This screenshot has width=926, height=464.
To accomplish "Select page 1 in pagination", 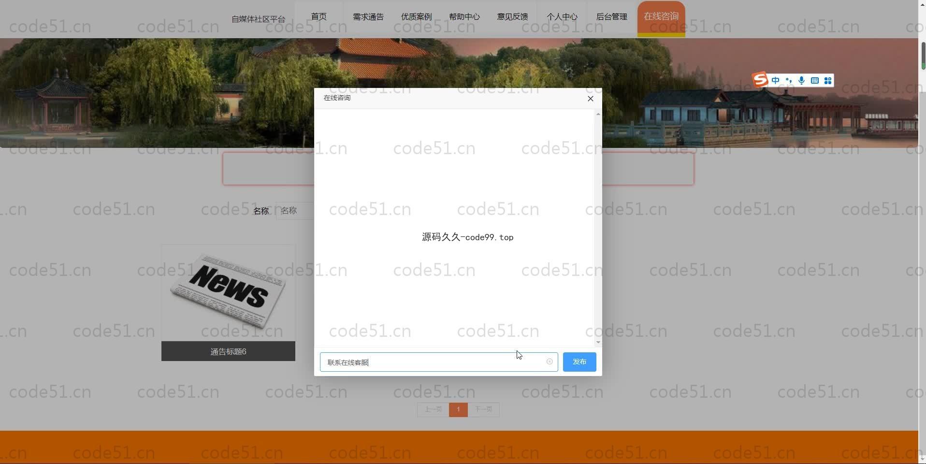I will pyautogui.click(x=458, y=409).
